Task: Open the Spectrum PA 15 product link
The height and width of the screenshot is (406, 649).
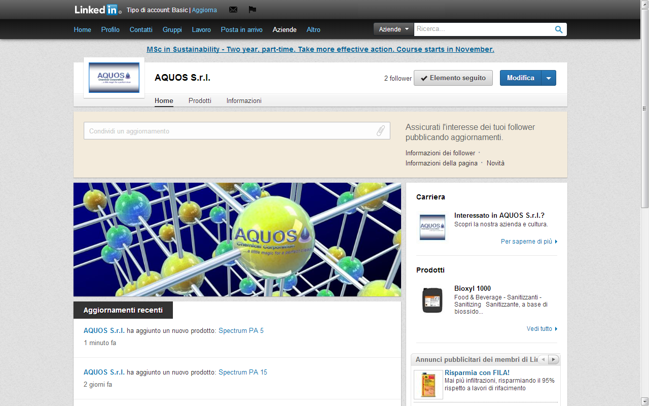Action: [243, 372]
